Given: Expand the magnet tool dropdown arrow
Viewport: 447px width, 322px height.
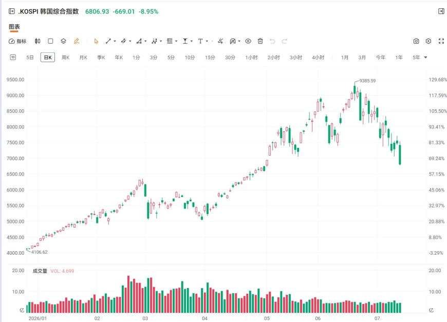Looking at the screenshot, I should click(x=239, y=41).
